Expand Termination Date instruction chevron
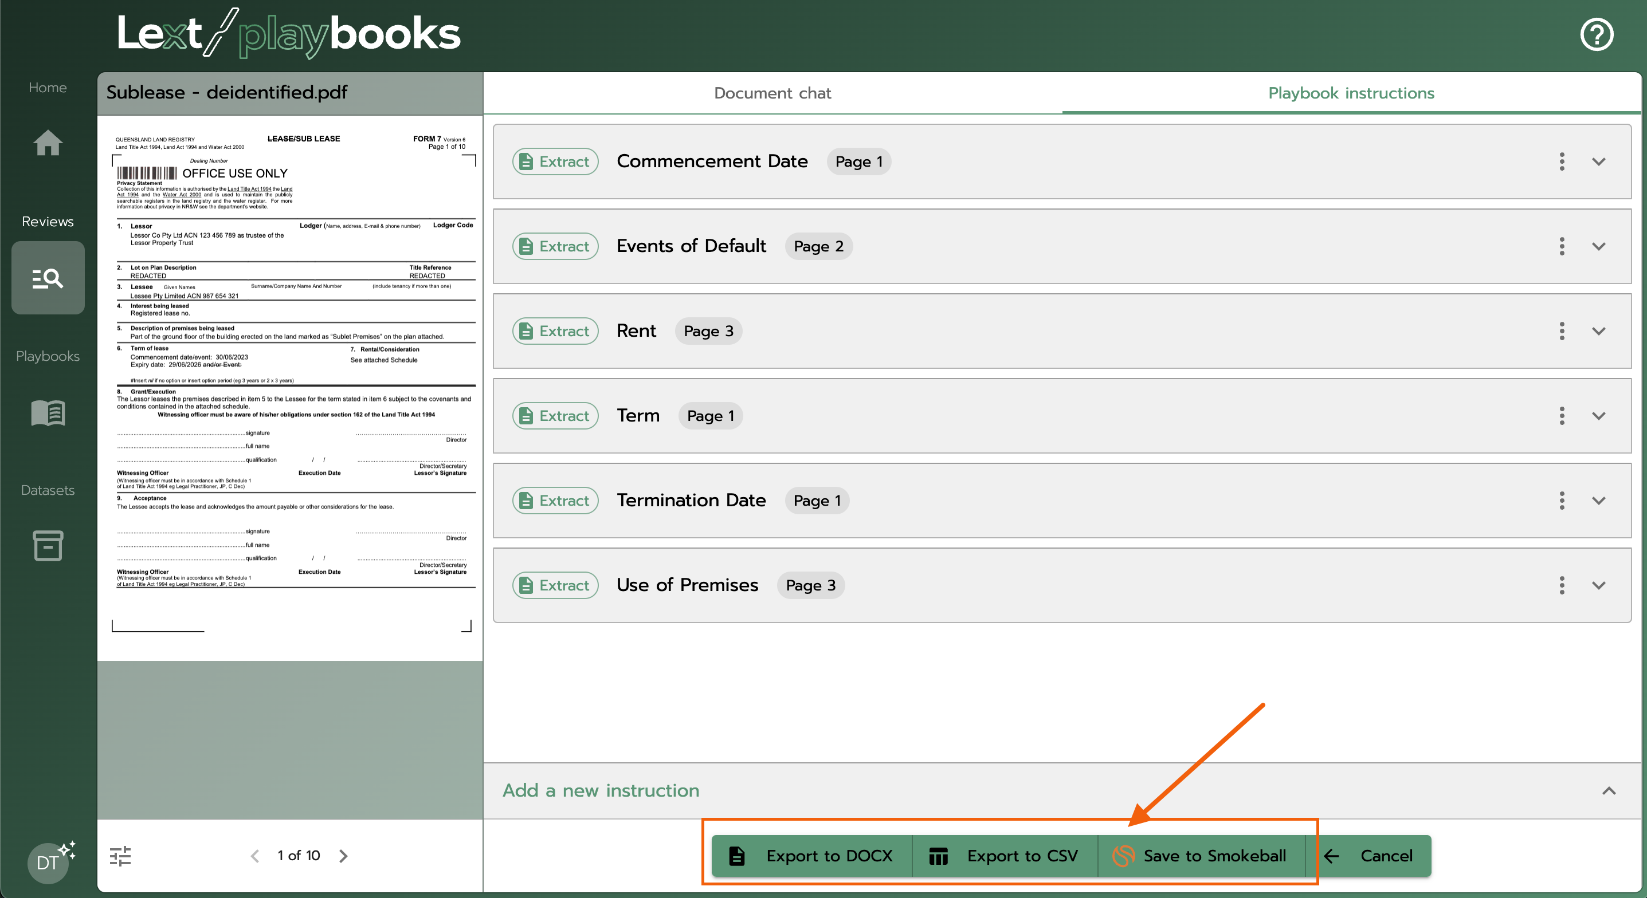 (x=1598, y=501)
